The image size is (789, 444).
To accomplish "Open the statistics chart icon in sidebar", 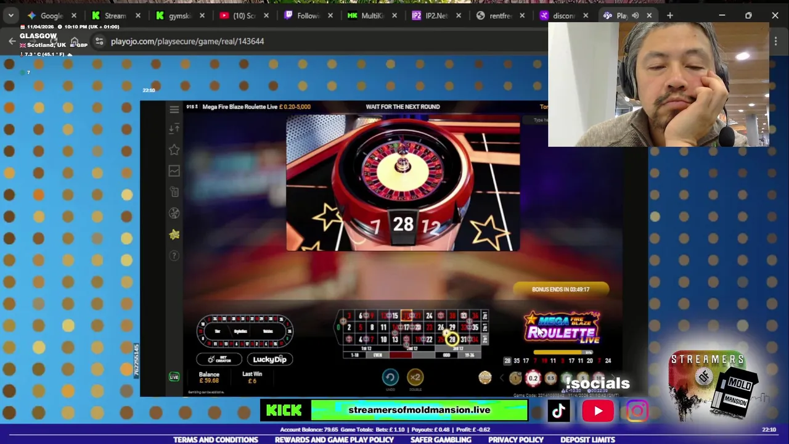I will 174,171.
